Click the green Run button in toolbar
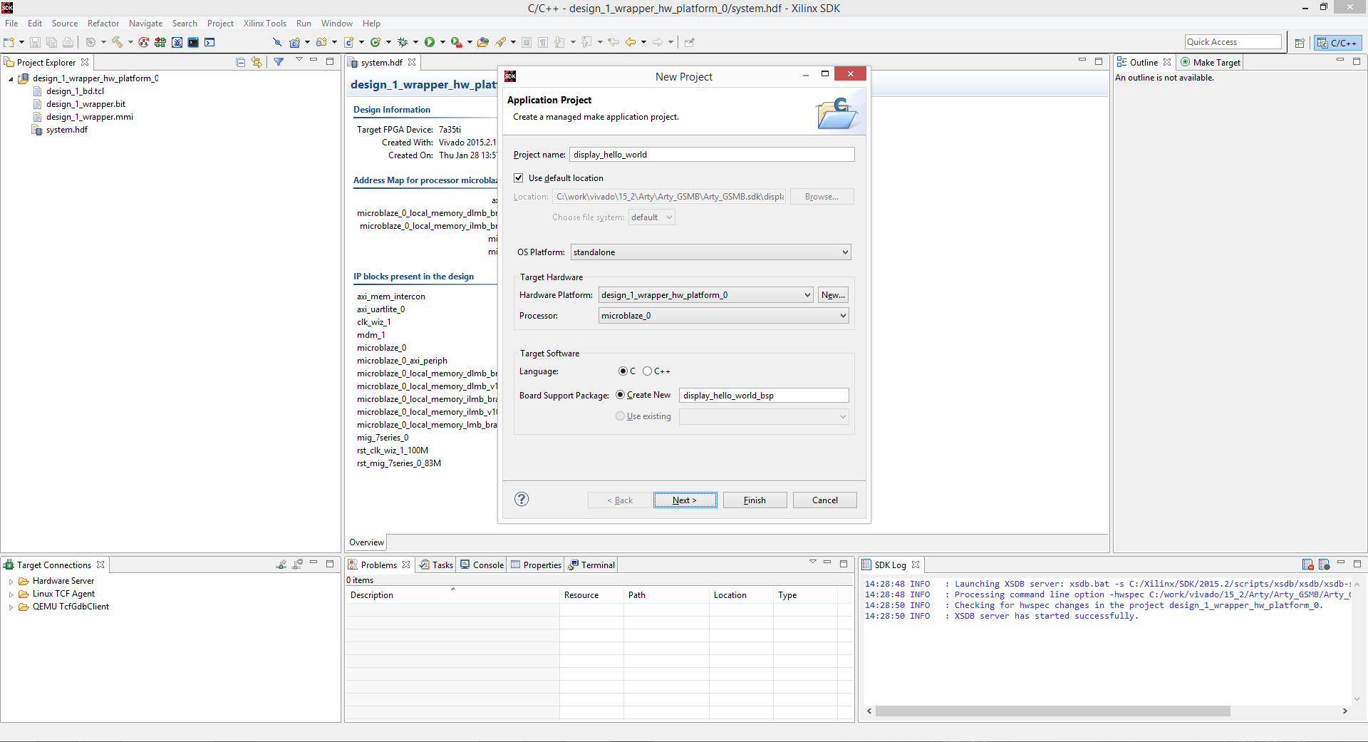 [430, 42]
